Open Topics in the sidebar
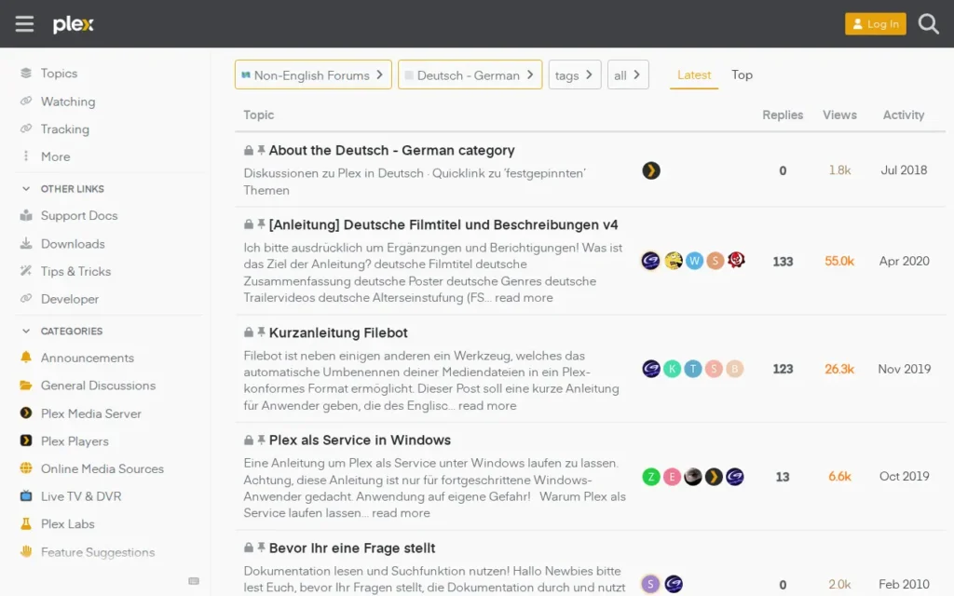The image size is (954, 596). 59,73
